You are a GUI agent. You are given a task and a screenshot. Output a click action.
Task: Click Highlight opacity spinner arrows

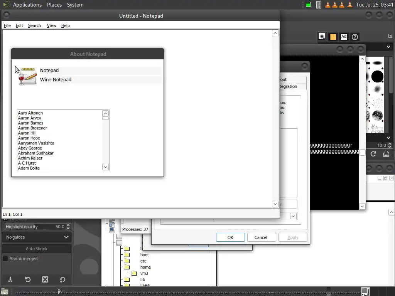coord(68,227)
